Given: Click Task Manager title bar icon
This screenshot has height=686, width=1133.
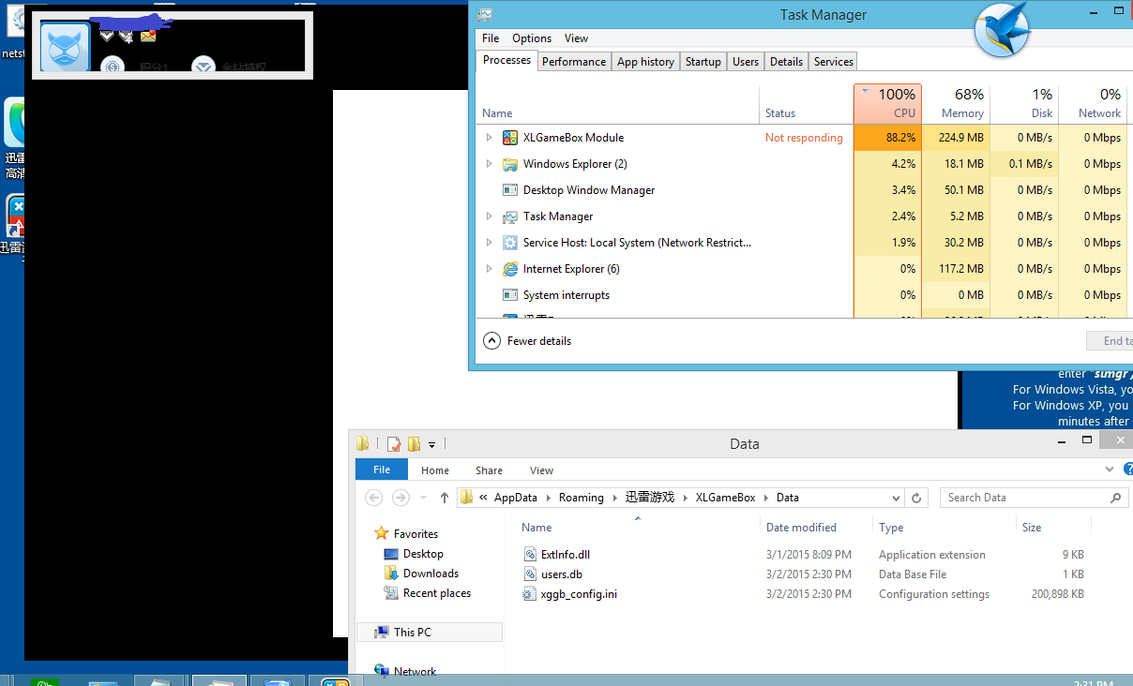Looking at the screenshot, I should pos(485,14).
